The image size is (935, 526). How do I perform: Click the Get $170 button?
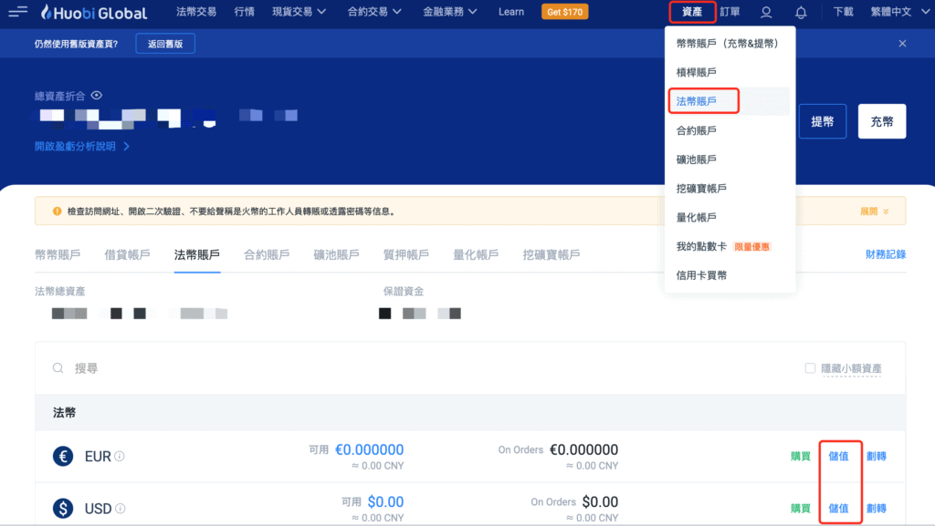(x=564, y=12)
